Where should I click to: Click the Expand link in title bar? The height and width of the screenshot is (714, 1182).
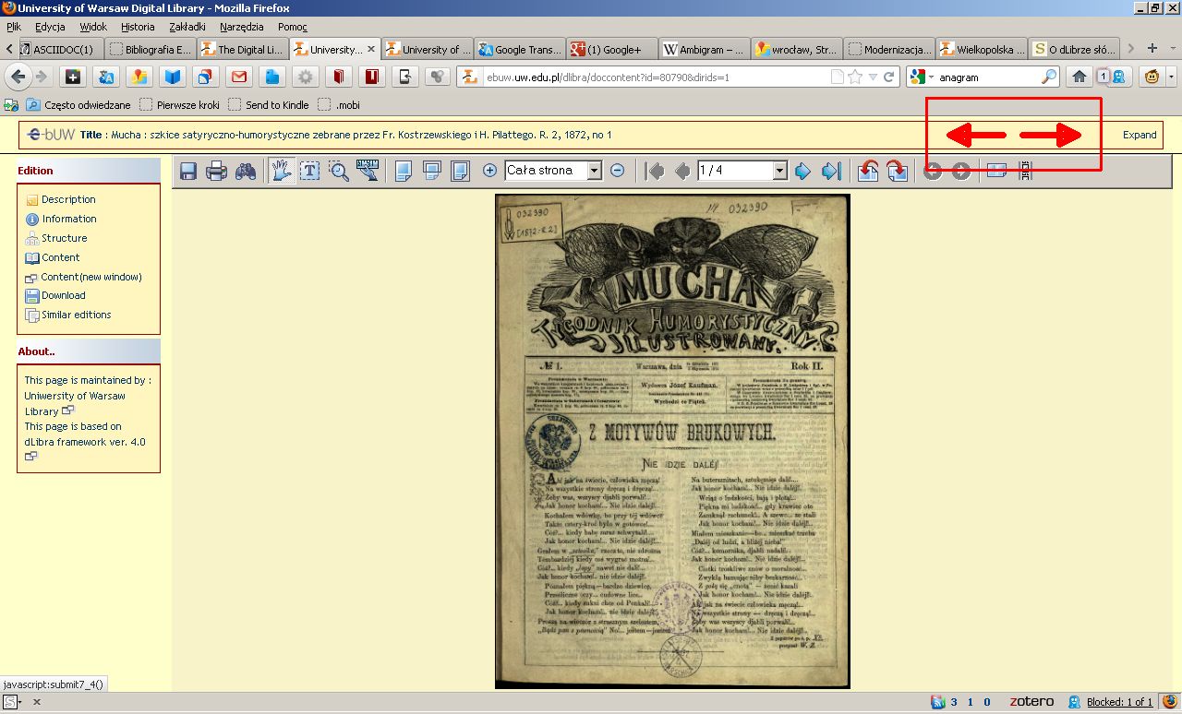1140,135
